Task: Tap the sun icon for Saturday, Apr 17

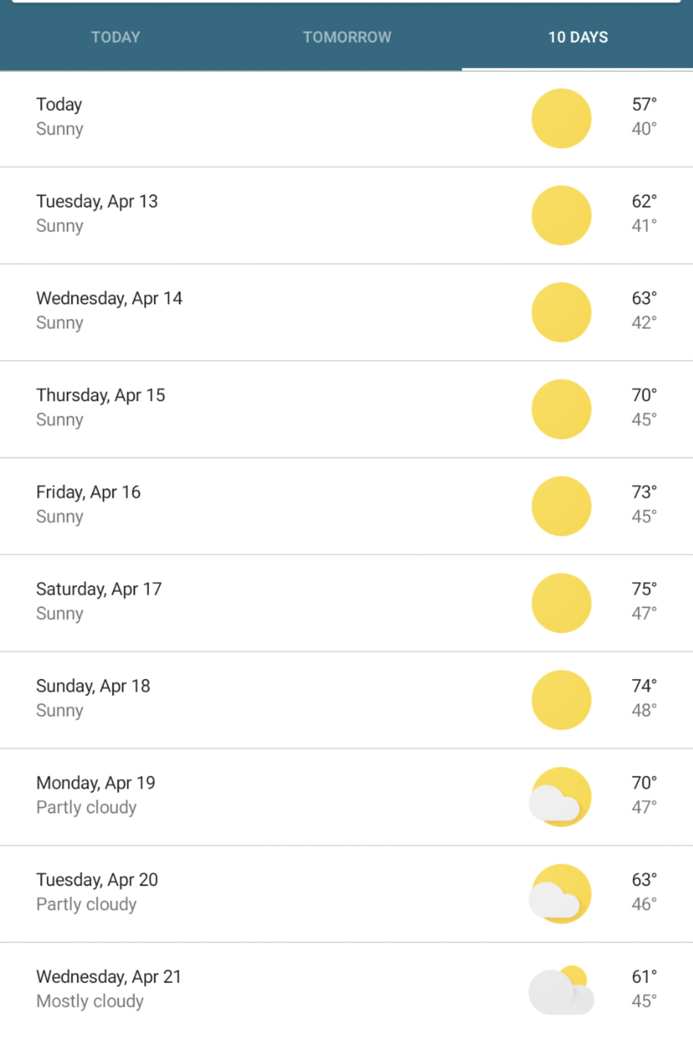Action: pos(561,603)
